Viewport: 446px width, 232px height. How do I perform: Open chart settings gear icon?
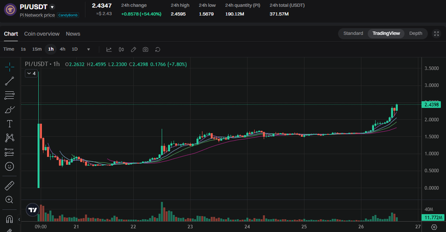(x=434, y=227)
